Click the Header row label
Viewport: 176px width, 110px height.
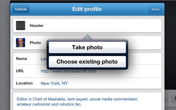(x=37, y=26)
